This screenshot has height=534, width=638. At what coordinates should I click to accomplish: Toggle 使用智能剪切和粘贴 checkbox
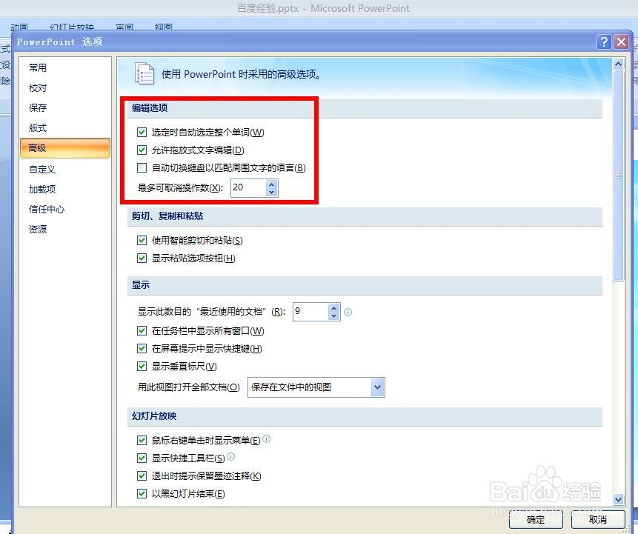(142, 241)
